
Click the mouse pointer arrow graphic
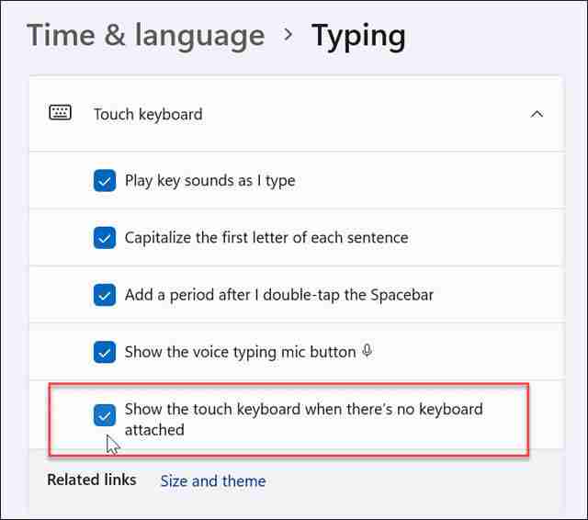click(113, 445)
